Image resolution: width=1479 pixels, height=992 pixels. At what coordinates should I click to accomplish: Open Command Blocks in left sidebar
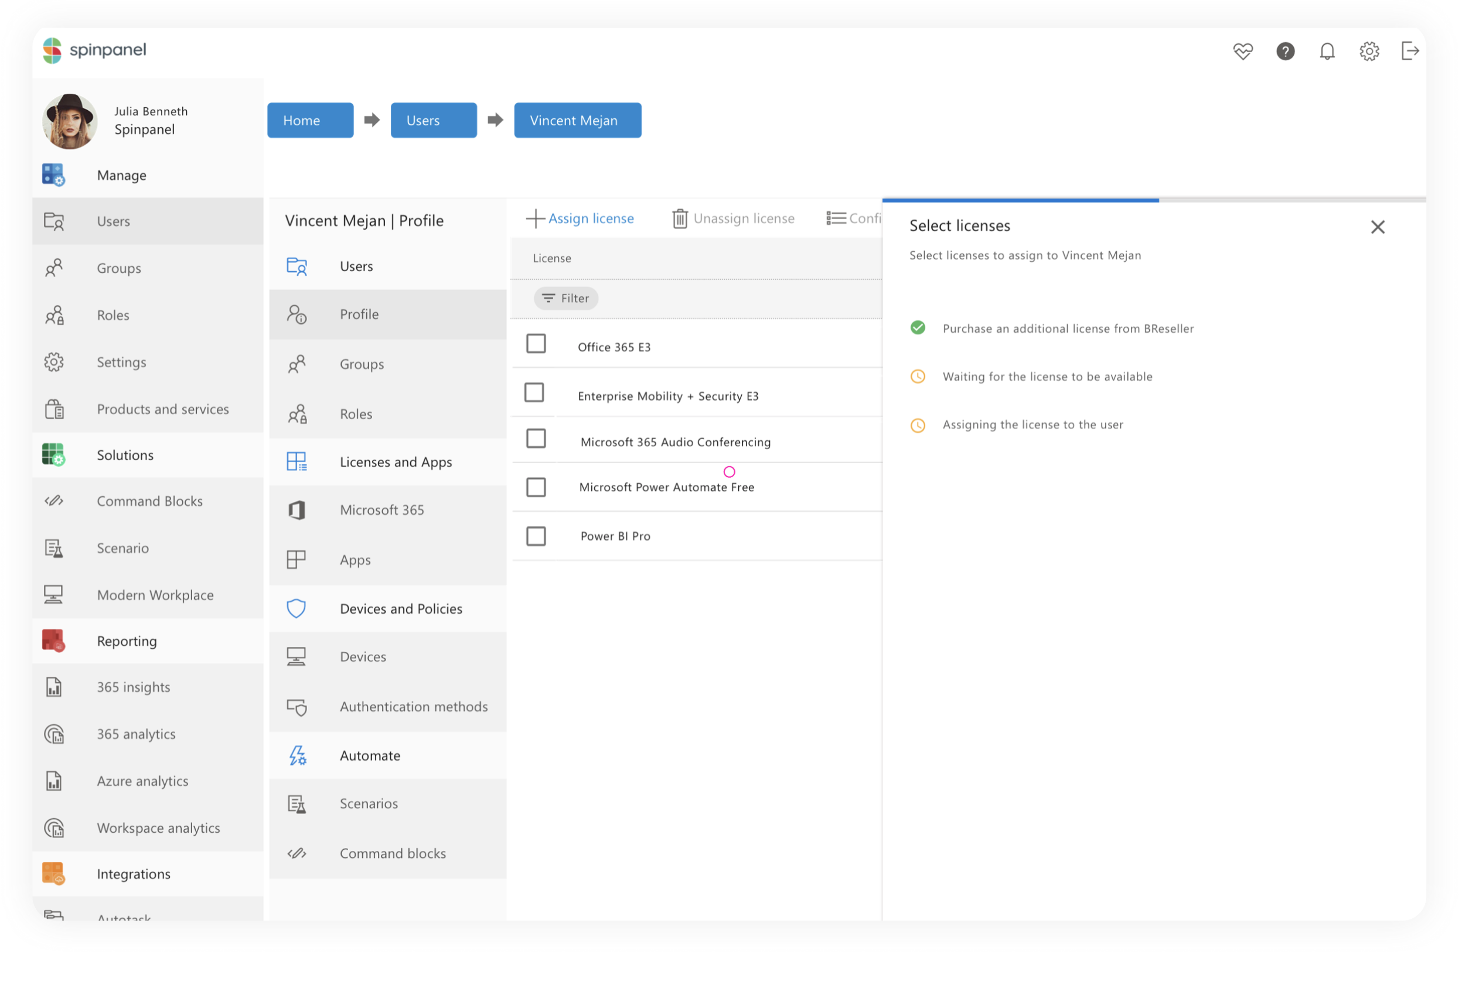(148, 501)
